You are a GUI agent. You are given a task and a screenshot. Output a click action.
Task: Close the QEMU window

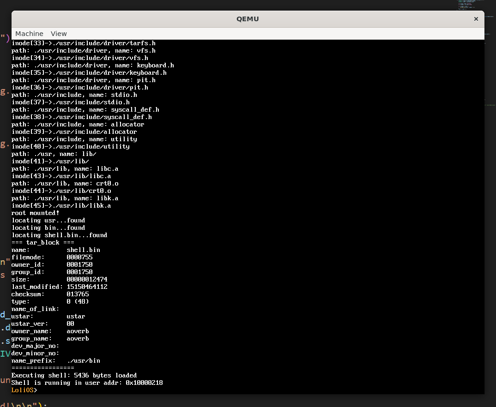click(476, 19)
